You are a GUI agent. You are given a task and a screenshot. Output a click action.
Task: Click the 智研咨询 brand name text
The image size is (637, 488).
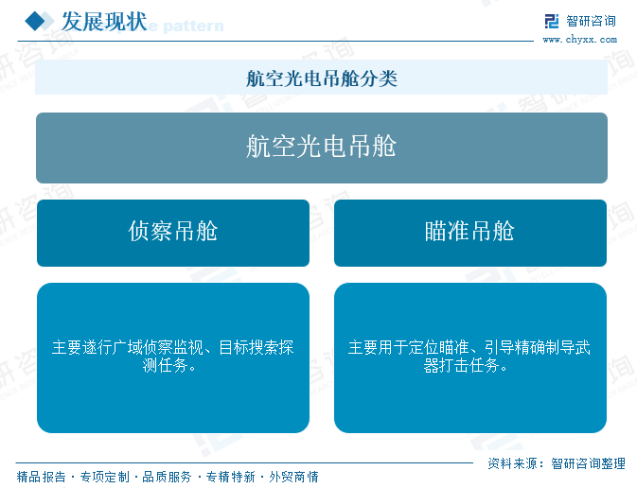click(591, 21)
